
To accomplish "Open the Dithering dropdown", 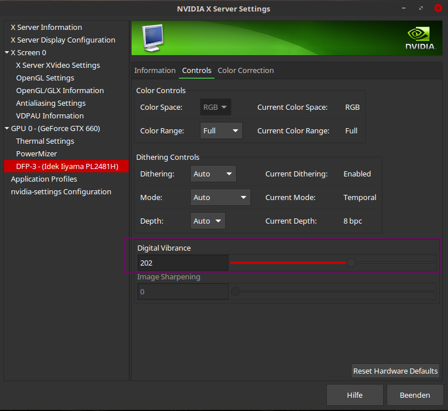I will tap(213, 174).
